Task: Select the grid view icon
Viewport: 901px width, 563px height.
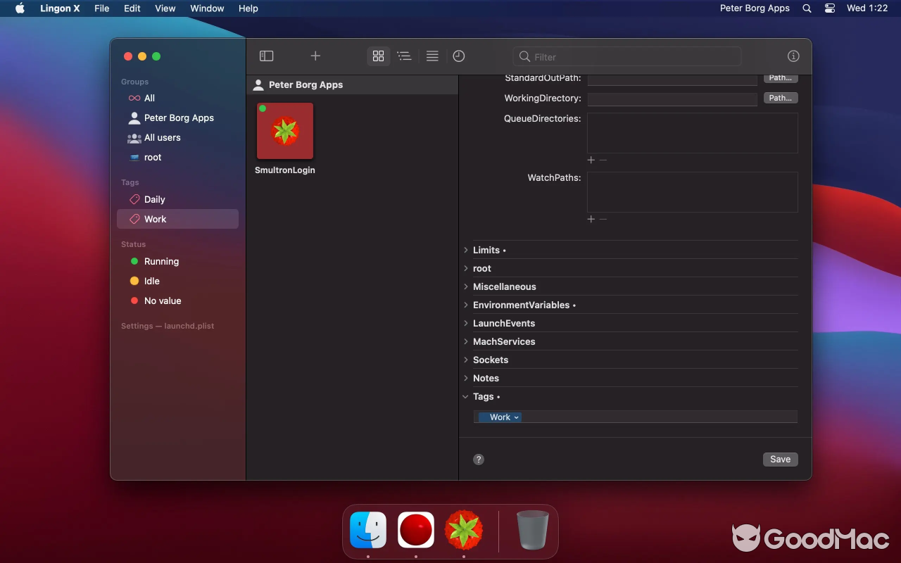Action: click(x=378, y=56)
